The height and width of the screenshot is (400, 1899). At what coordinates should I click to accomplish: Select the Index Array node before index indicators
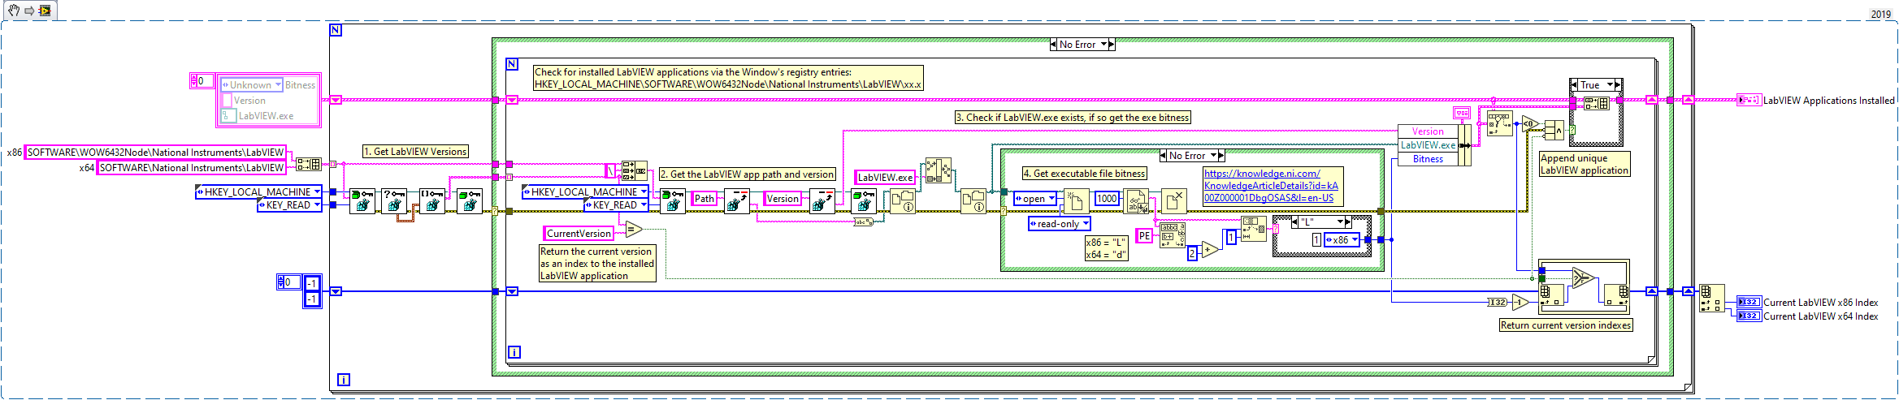point(1710,298)
